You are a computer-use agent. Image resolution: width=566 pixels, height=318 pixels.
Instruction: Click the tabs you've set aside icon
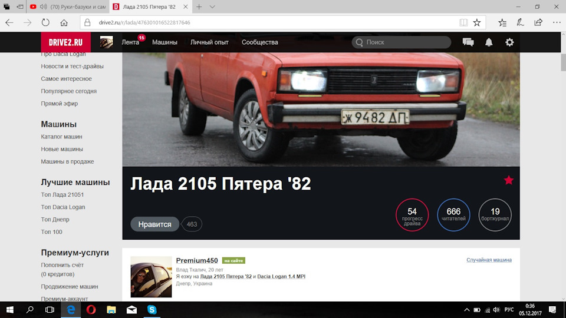click(6, 7)
